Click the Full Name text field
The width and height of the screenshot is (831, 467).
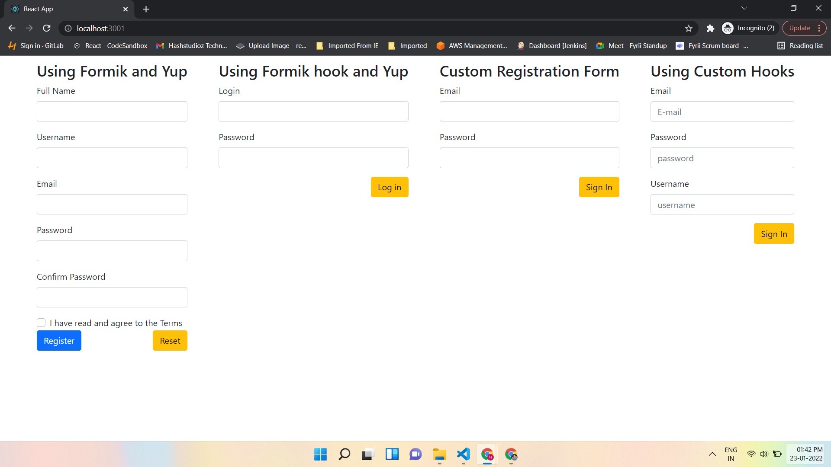[112, 112]
